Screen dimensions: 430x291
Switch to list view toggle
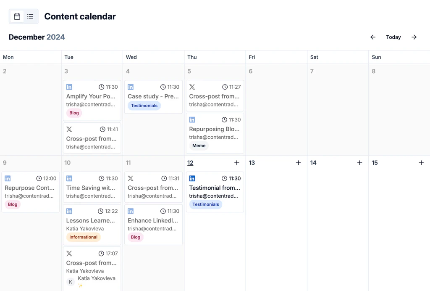point(30,16)
